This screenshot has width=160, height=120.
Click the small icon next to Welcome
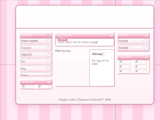coord(104,54)
